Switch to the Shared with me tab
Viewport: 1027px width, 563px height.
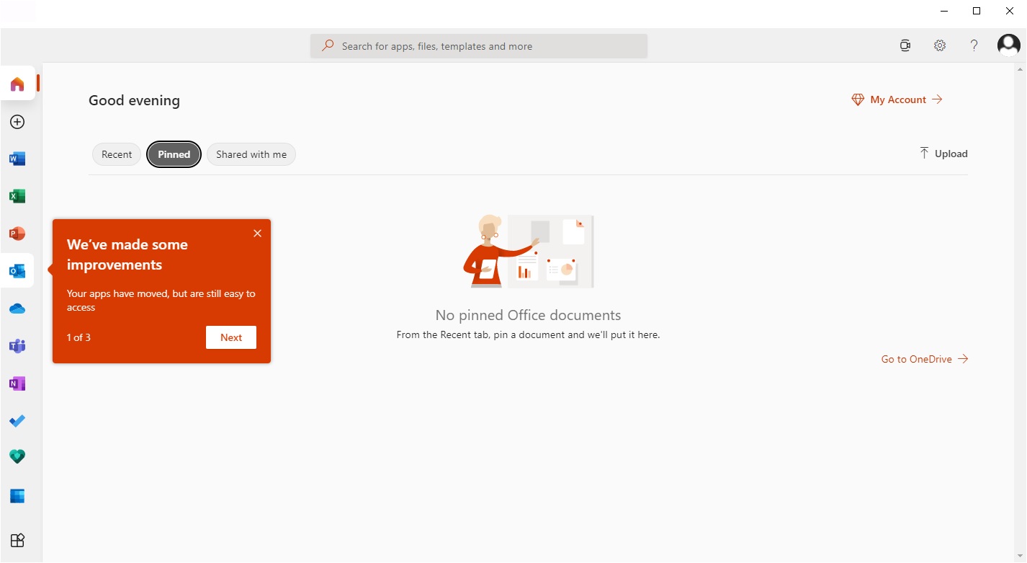pos(251,154)
